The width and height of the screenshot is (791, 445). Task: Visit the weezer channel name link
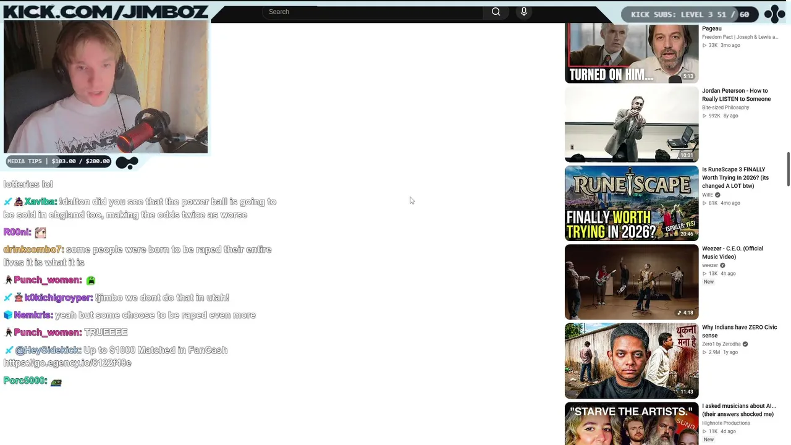tap(710, 266)
